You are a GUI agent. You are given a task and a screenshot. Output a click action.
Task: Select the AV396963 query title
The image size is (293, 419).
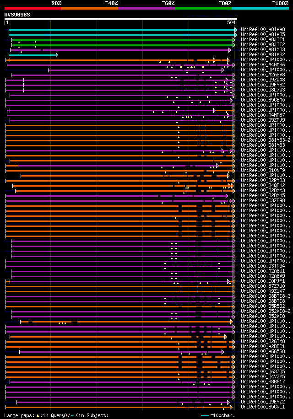[x=17, y=15]
